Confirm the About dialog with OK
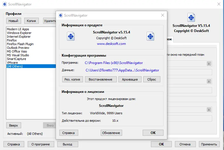This screenshot has height=150, width=224. click(x=153, y=133)
